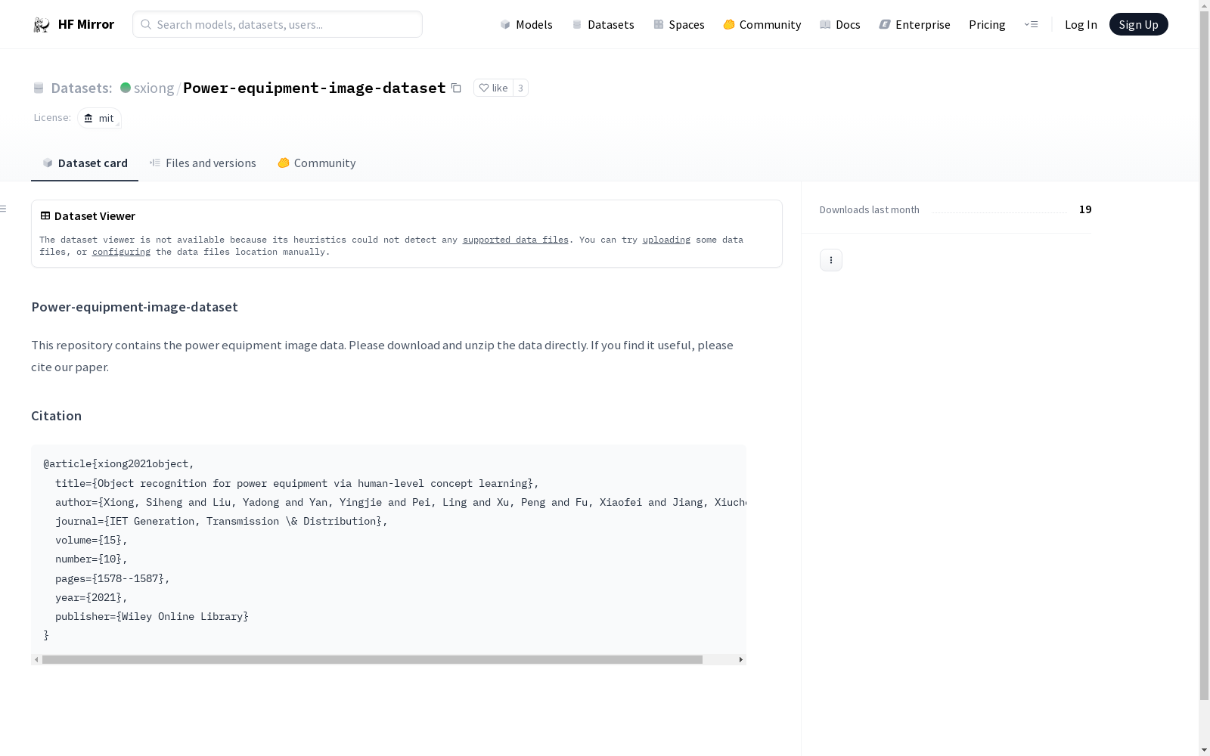1210x756 pixels.
Task: Open Models in the top navigation
Action: (x=526, y=24)
